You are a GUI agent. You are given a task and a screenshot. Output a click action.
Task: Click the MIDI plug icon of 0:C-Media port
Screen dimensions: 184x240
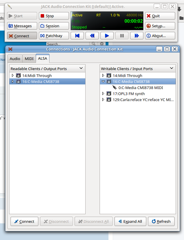pyautogui.click(x=114, y=87)
